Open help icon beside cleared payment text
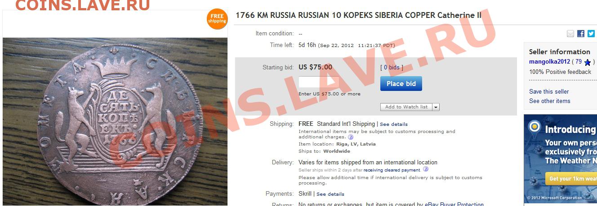 tap(426, 169)
